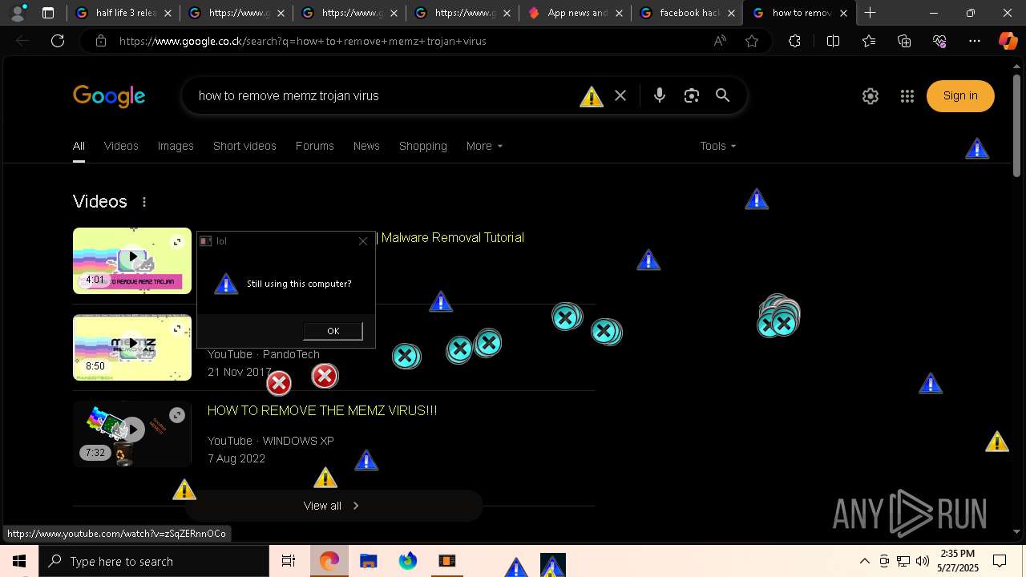The height and width of the screenshot is (577, 1026).
Task: Open HOW TO REMOVE THE MEMZ VIRUS!!! link
Action: click(x=322, y=410)
